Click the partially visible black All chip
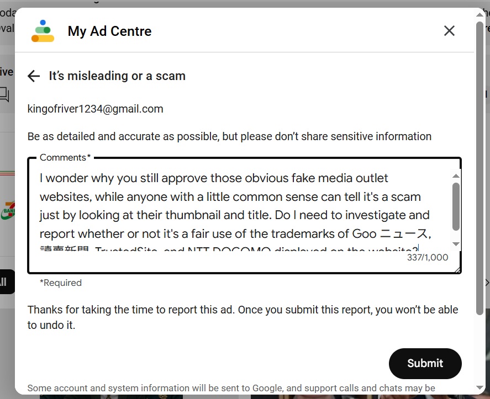The height and width of the screenshot is (399, 490). pyautogui.click(x=7, y=281)
